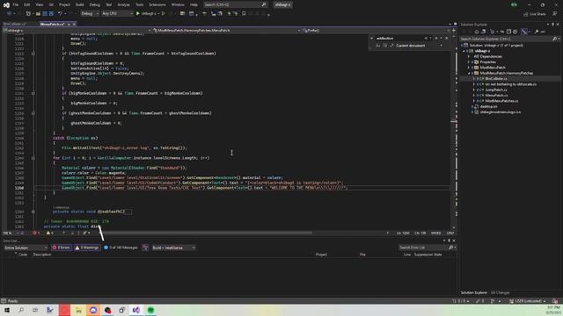The image size is (563, 316).
Task: Click Solution Explorer Show All Files icon
Action: [x=515, y=32]
